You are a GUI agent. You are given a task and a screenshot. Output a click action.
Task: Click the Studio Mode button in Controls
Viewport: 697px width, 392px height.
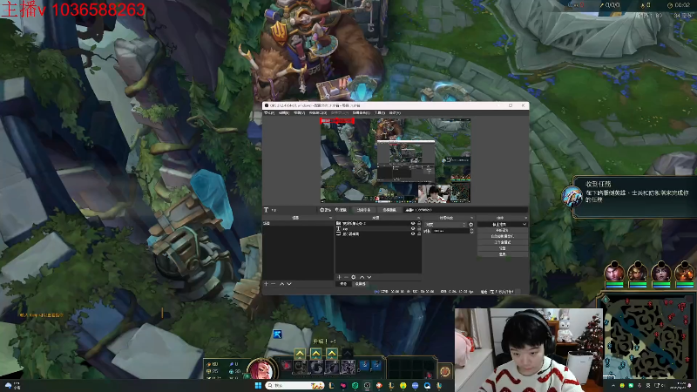[503, 242]
